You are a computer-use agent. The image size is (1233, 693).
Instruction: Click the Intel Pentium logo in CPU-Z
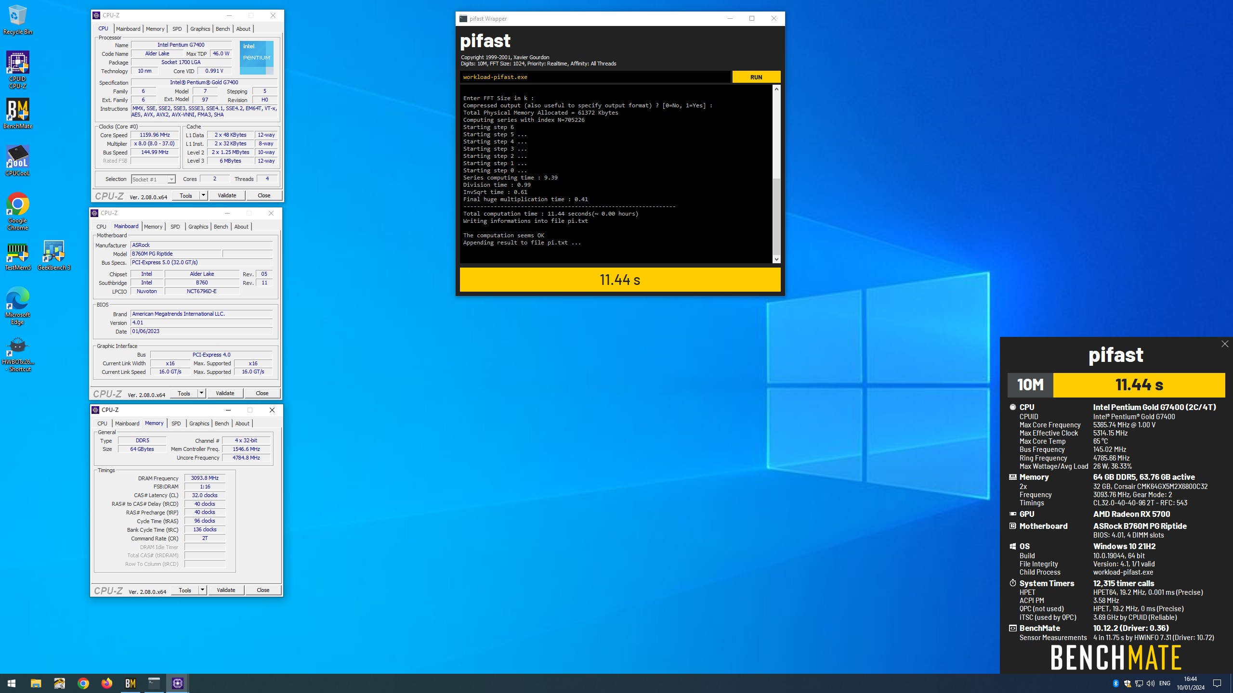(257, 57)
